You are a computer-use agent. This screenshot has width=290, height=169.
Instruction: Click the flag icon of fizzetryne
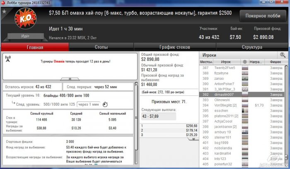[245, 73]
